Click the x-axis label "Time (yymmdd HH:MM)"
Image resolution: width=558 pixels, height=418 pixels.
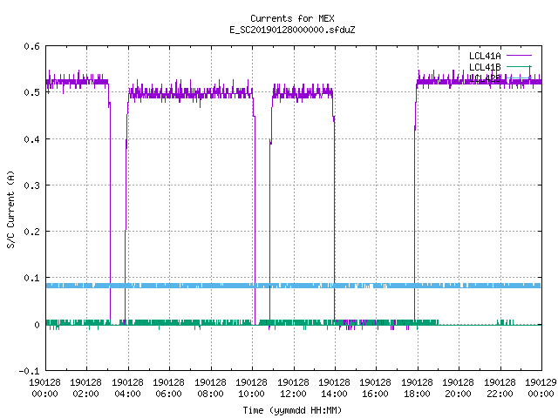coord(292,410)
